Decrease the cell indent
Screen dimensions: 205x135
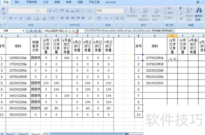click(x=78, y=18)
